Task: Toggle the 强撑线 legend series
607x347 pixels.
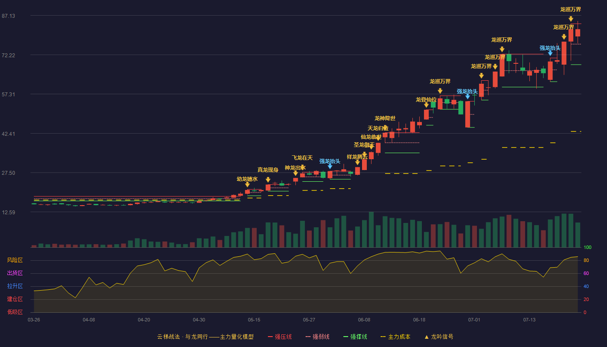Action: click(x=355, y=337)
